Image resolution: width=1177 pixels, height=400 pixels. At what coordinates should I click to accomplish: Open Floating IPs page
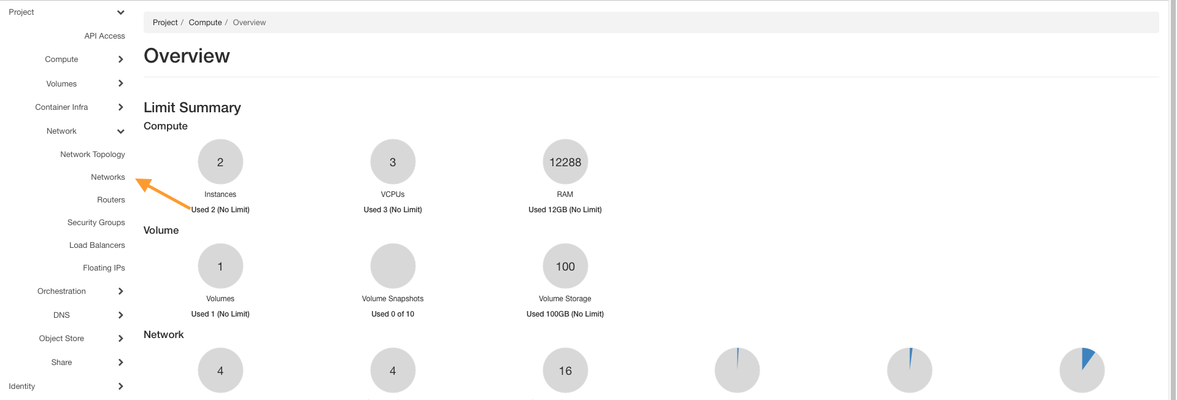[104, 268]
